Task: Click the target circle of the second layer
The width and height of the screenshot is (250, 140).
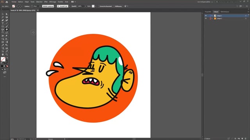Action: coord(246,18)
